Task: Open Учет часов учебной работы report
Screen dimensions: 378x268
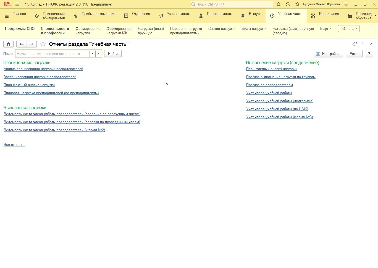Action: pyautogui.click(x=269, y=93)
